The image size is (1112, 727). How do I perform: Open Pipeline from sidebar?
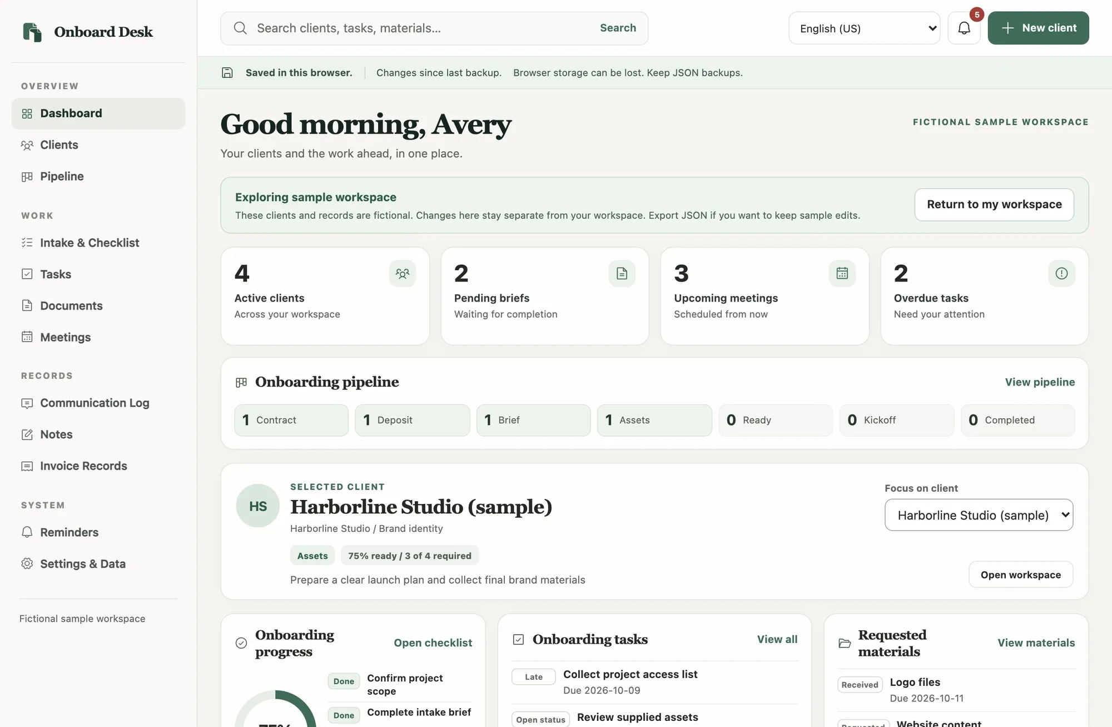98,177
